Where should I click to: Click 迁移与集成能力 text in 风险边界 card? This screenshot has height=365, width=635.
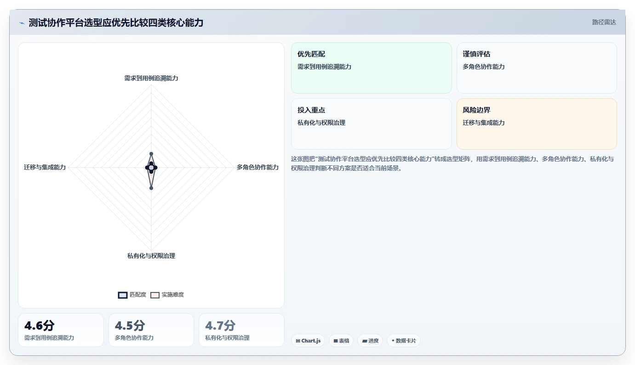tap(484, 123)
